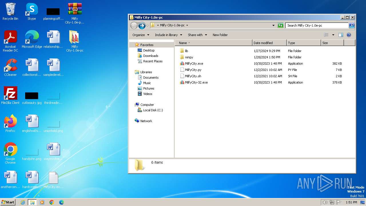Open Downloads in navigation pane

coord(150,56)
